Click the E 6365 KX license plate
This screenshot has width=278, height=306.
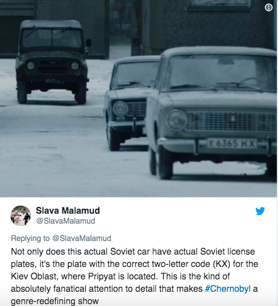232,144
